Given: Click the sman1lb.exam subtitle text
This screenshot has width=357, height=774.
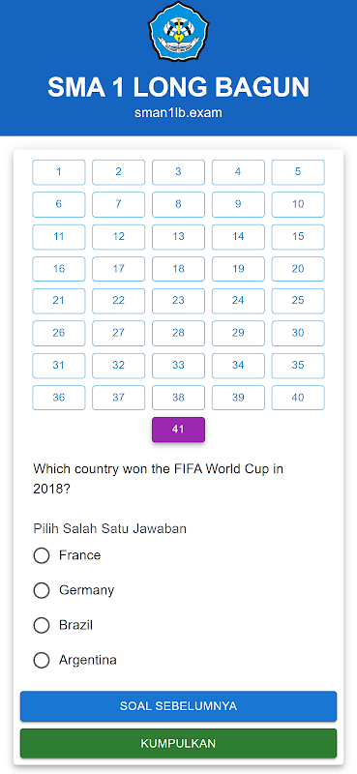Looking at the screenshot, I should 178,113.
